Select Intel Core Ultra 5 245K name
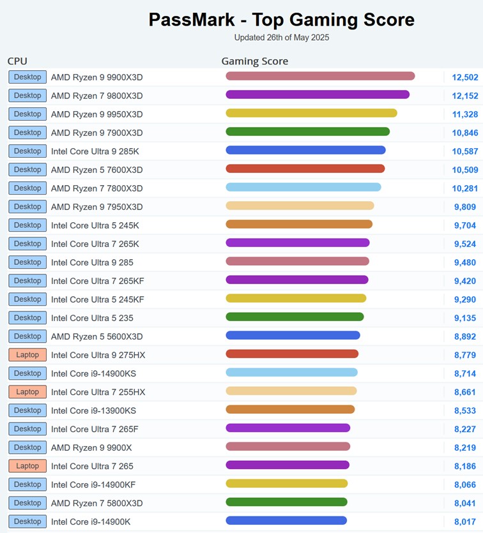Screen dimensions: 483x533 coord(95,225)
